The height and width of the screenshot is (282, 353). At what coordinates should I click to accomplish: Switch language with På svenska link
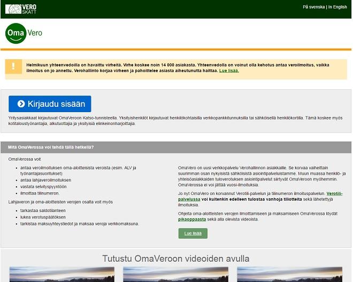click(313, 7)
